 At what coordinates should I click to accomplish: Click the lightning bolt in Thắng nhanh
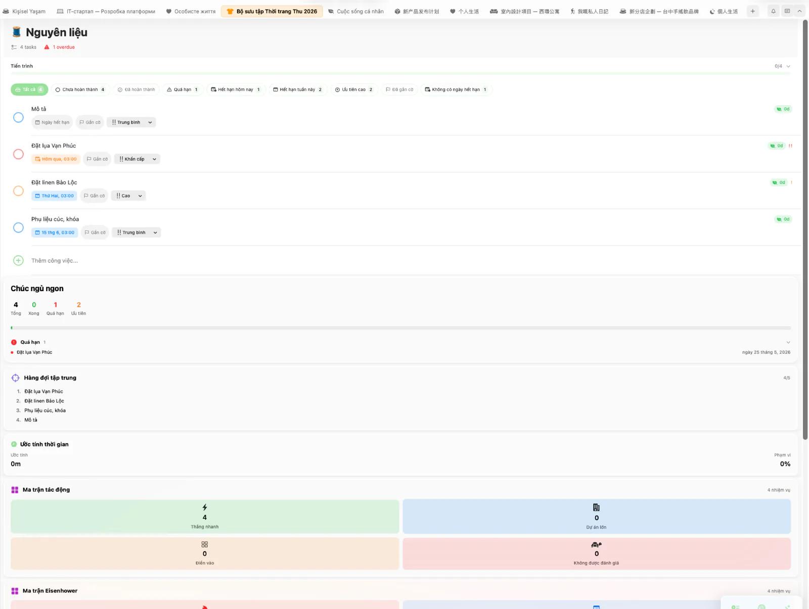tap(205, 507)
